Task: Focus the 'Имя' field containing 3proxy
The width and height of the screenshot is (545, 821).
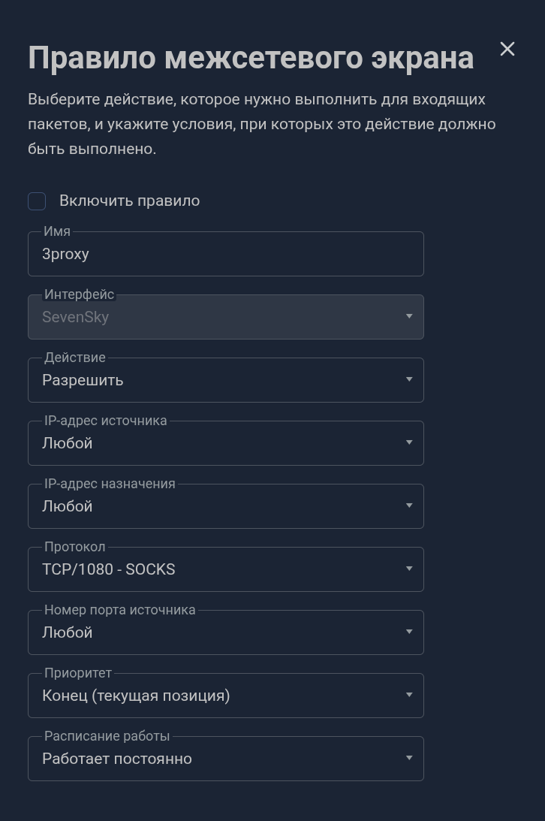Action: coord(225,254)
